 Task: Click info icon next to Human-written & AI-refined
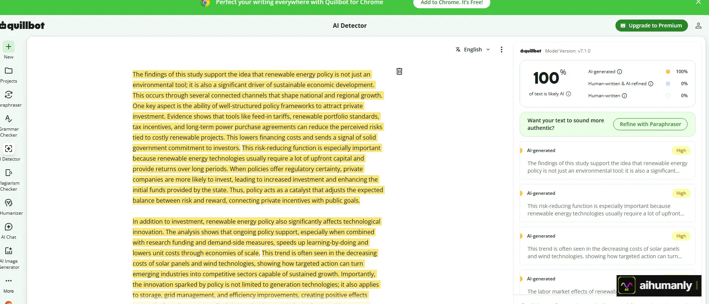pos(651,84)
